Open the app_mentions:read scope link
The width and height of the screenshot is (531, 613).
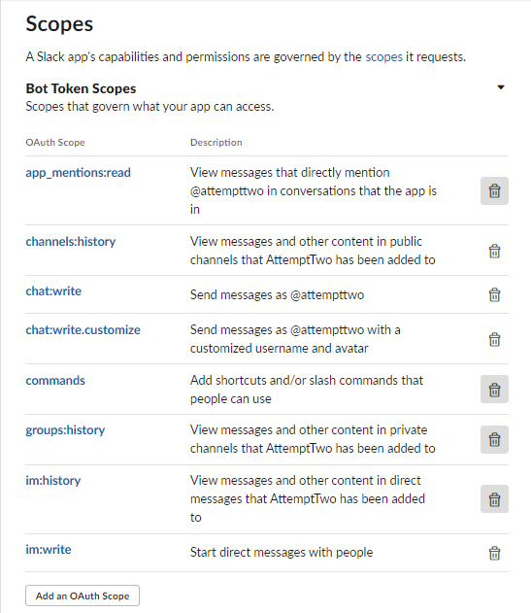tap(79, 173)
